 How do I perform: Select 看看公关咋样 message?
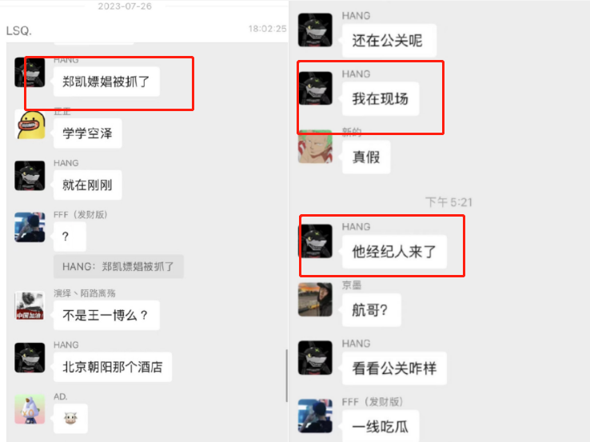[x=394, y=368]
